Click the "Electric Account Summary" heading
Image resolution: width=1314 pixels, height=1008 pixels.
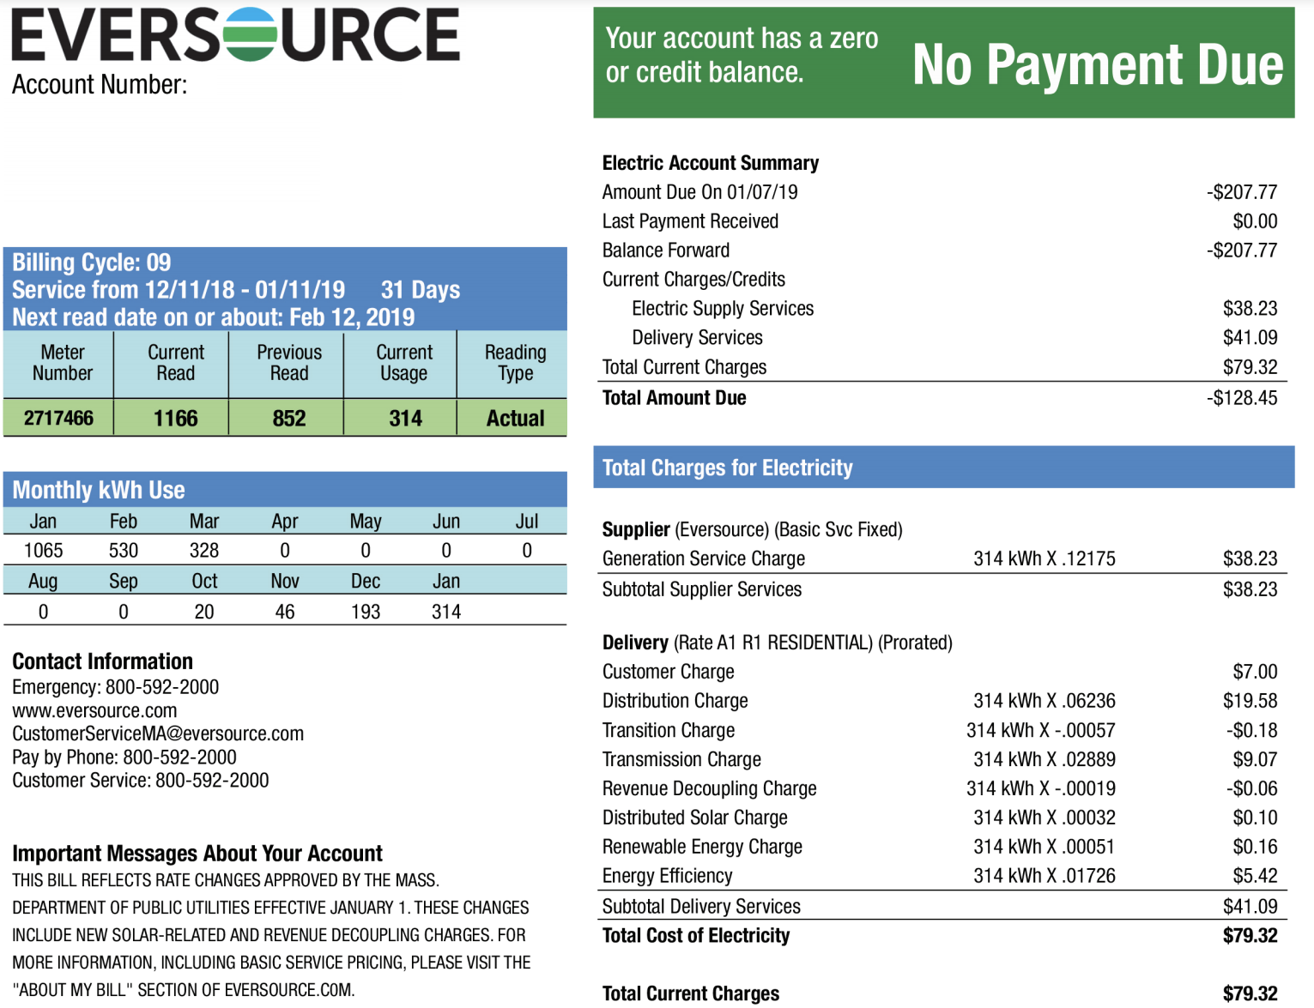(x=711, y=163)
